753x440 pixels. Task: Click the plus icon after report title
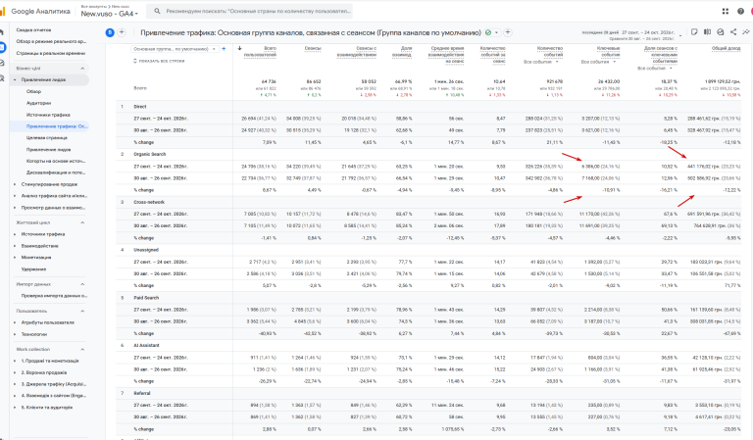(x=508, y=32)
